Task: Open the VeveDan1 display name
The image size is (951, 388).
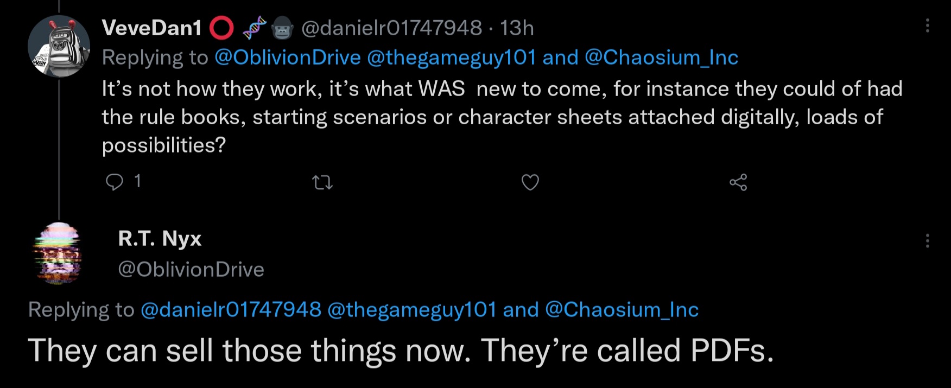Action: pyautogui.click(x=152, y=28)
